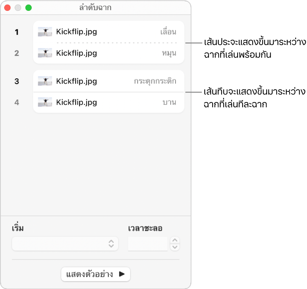Select the build row with effect บาน
The image size is (307, 289).
[109, 102]
